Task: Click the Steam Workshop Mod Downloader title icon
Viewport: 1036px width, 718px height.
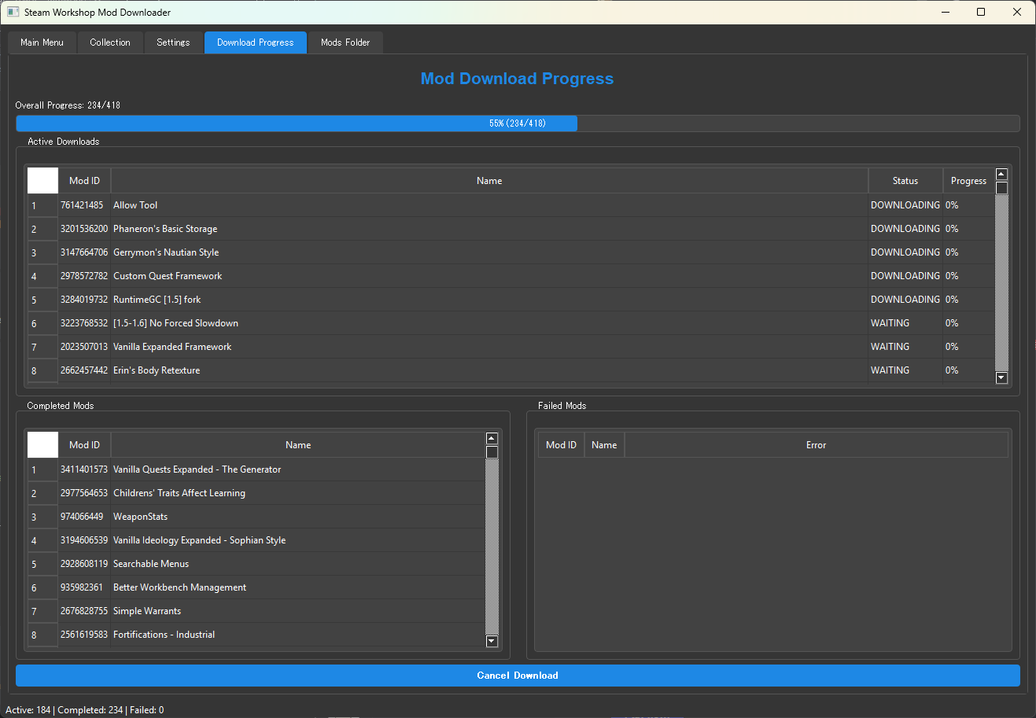Action: [x=13, y=12]
